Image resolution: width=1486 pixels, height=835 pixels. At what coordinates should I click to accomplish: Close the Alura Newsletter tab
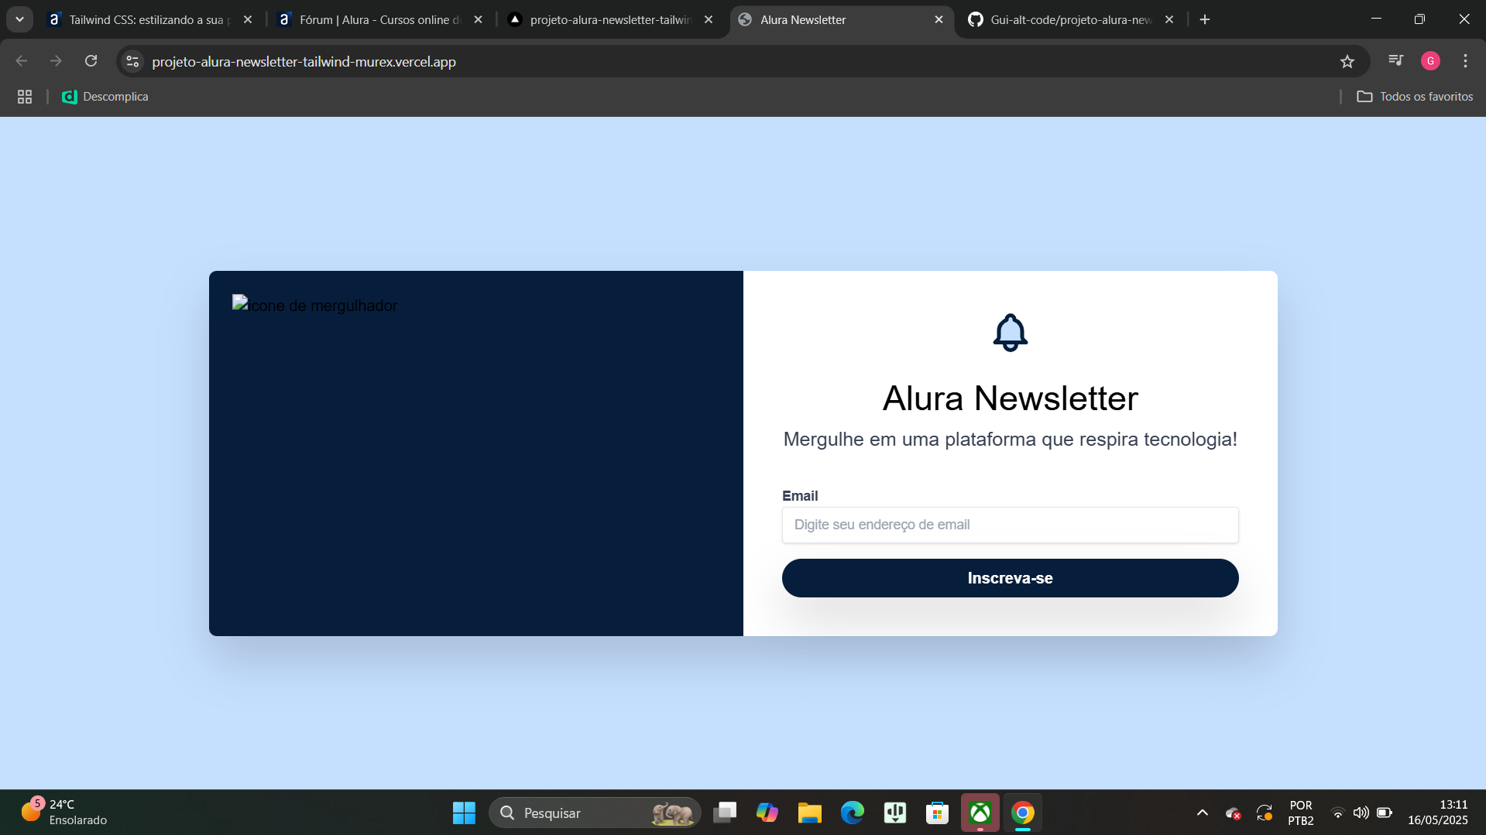pos(939,20)
